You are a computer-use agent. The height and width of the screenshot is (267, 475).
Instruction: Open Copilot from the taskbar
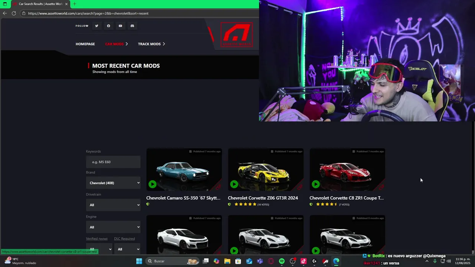click(x=216, y=261)
